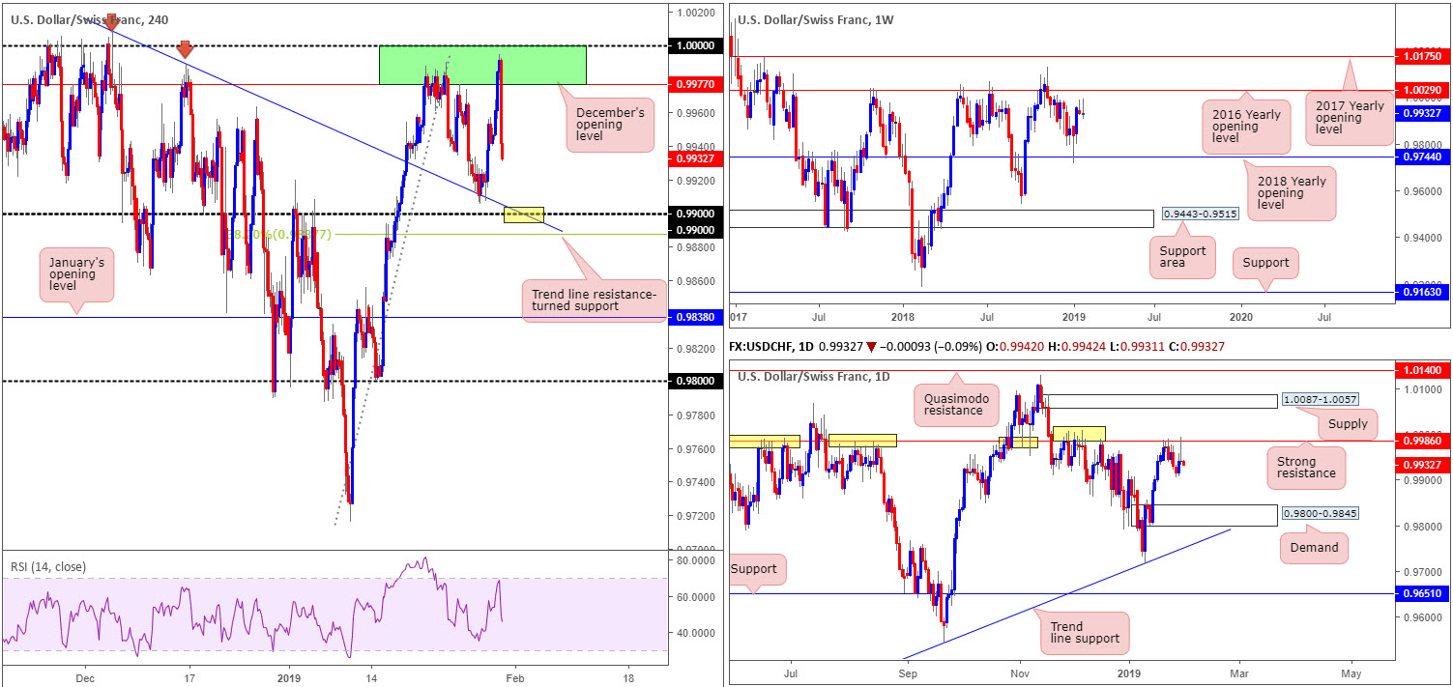Select the 'Support' callout on the daily chart
This screenshot has height=687, width=1453.
(760, 569)
